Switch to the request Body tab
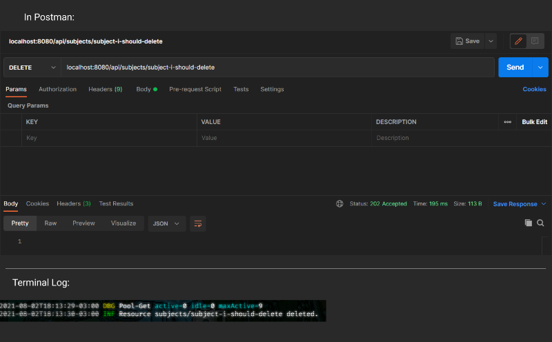Screen dimensions: 552x342 146,90
